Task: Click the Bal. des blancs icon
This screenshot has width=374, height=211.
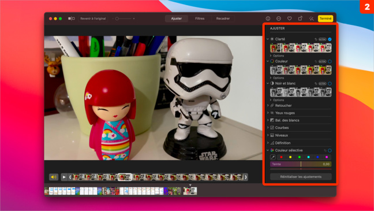Action: tap(272, 120)
